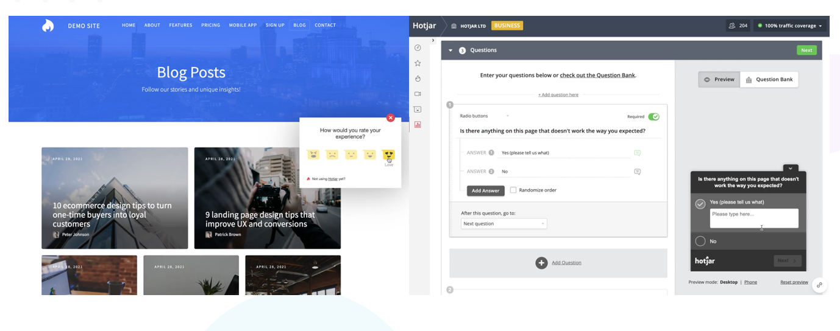Click the Reset preview link
The image size is (840, 331).
click(x=794, y=282)
